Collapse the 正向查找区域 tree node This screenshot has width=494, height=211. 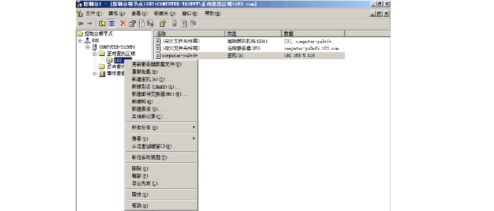pos(95,54)
